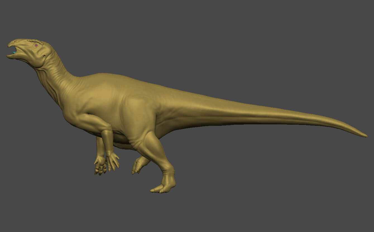Click the empty gray viewport background
This screenshot has width=374, height=232.
(x=279, y=42)
